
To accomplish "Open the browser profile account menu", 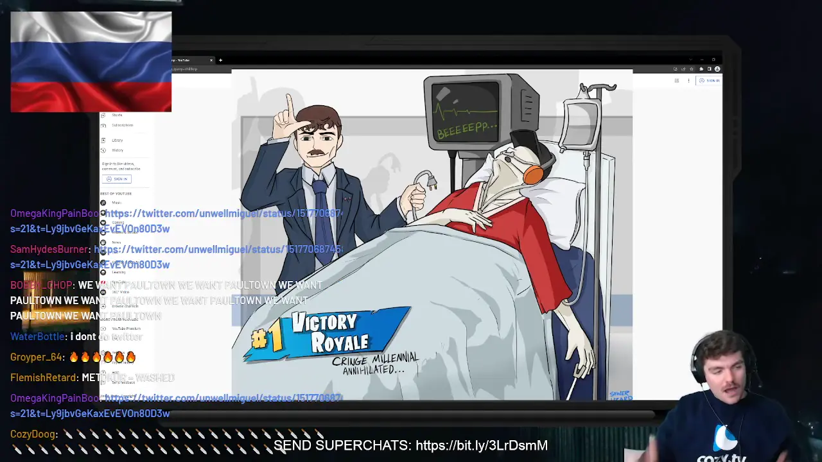I will tap(717, 69).
